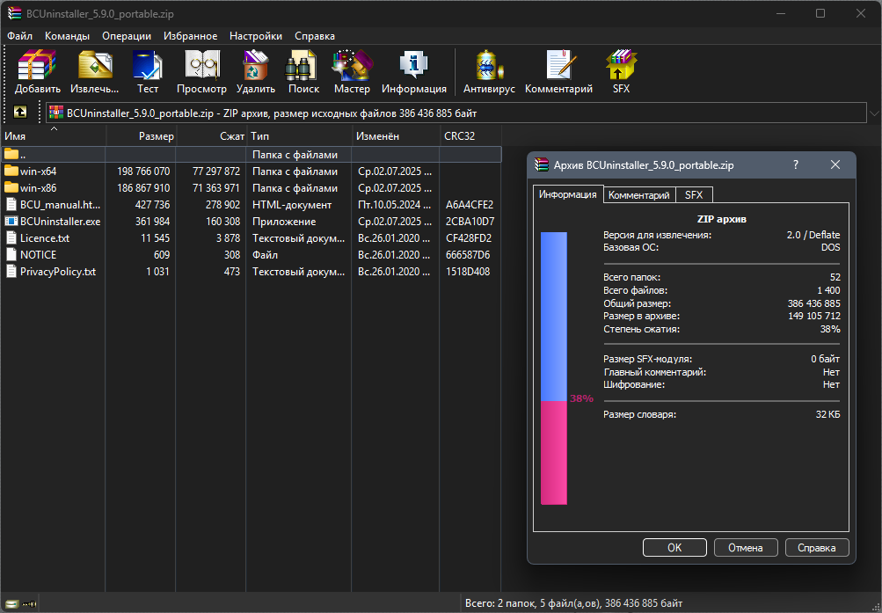Open the Операции menu
Screen dimensions: 882x613
[127, 36]
